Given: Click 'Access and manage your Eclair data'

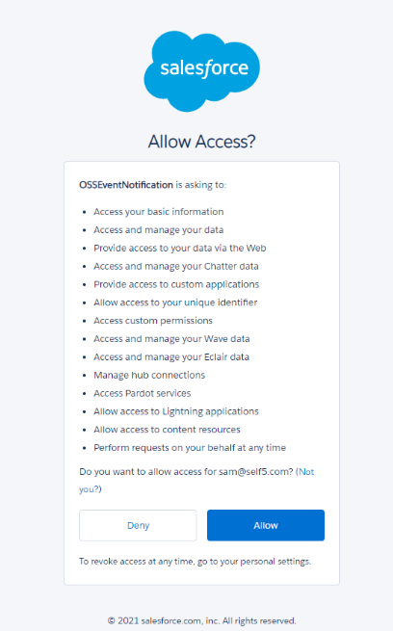Looking at the screenshot, I should point(171,357).
